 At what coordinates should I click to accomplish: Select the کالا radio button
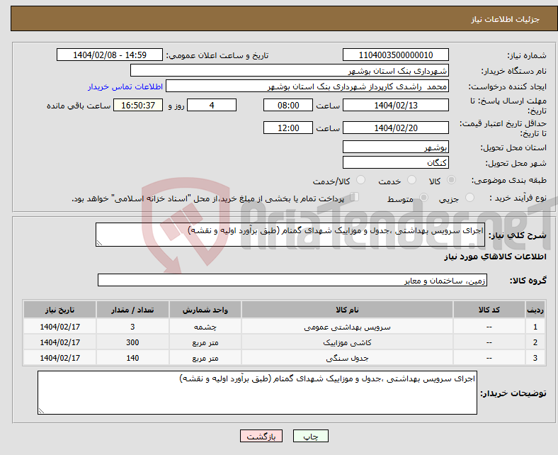(x=451, y=180)
